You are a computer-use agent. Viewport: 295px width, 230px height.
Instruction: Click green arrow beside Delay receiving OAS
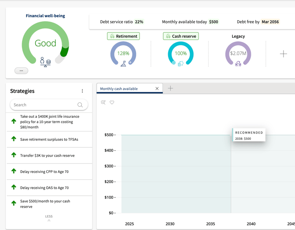14,187
